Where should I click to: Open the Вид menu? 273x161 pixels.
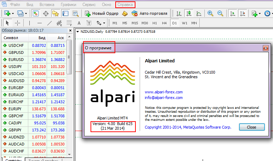(30, 5)
